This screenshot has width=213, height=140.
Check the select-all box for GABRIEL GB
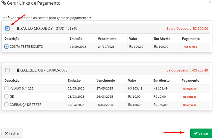(7, 70)
